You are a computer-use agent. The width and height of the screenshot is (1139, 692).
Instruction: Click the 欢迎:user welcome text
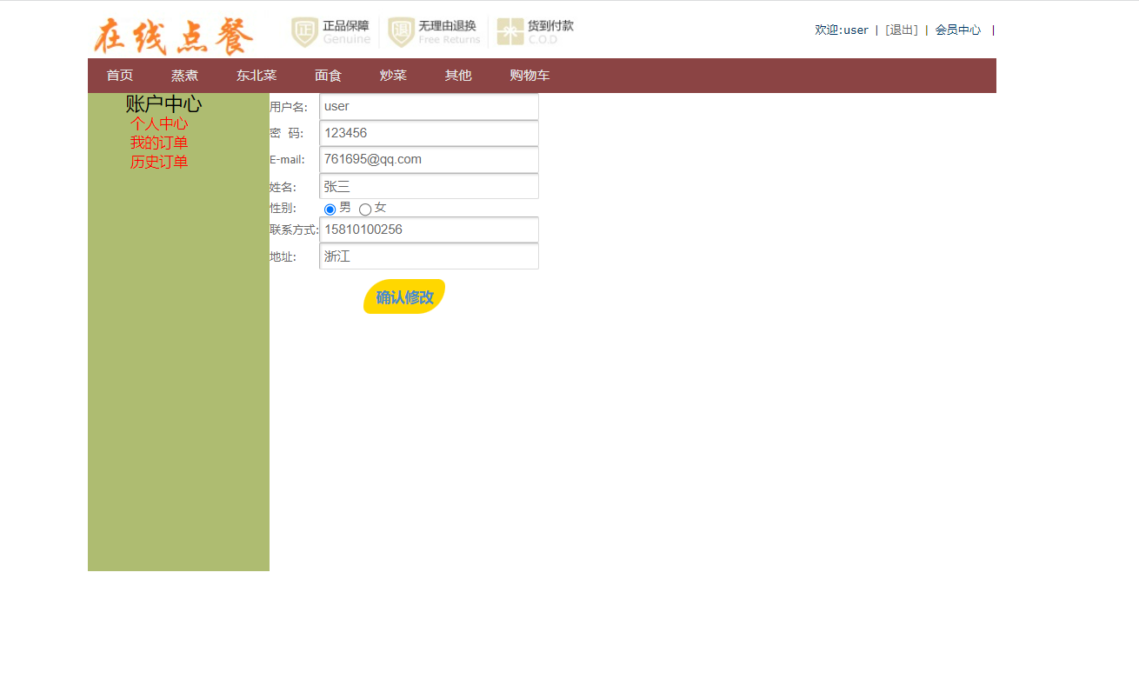click(842, 30)
